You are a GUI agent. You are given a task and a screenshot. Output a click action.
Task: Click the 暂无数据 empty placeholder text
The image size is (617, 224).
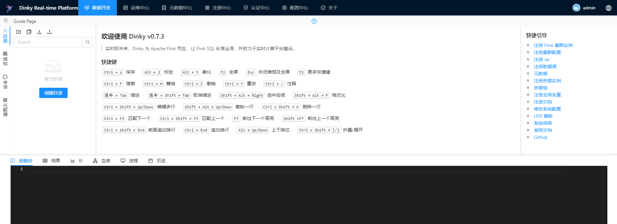tap(53, 79)
